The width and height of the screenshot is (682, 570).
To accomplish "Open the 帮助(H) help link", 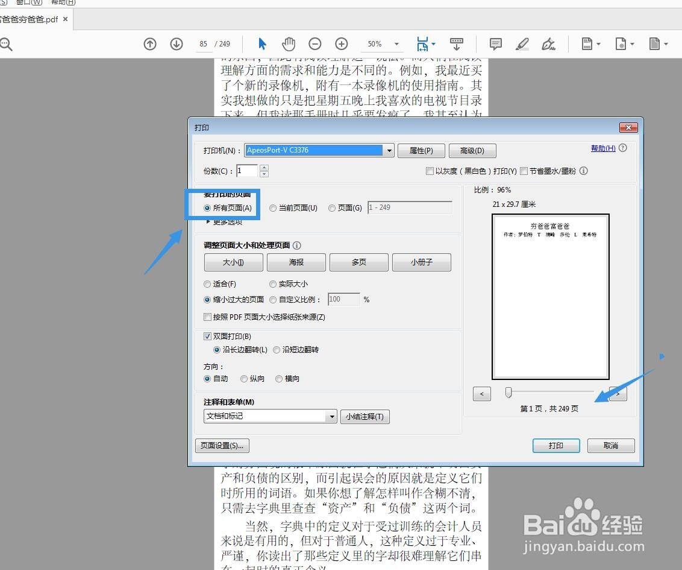I will click(x=603, y=148).
